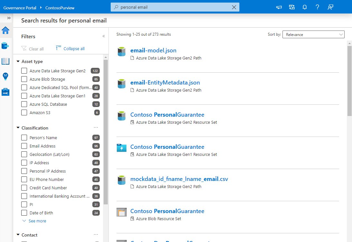Check the Credit Card Number filter

coord(24,188)
